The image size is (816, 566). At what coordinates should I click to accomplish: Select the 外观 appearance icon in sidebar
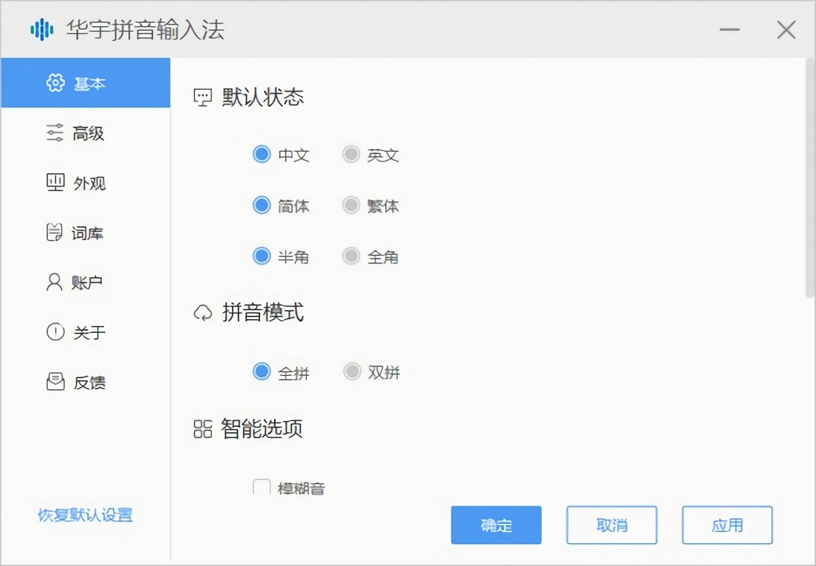(55, 183)
